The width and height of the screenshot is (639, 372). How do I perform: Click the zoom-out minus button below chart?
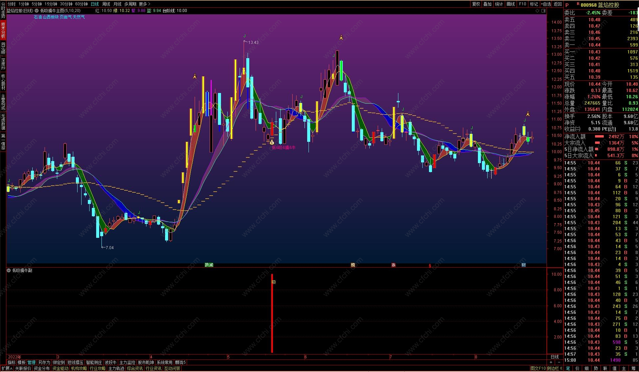558,362
